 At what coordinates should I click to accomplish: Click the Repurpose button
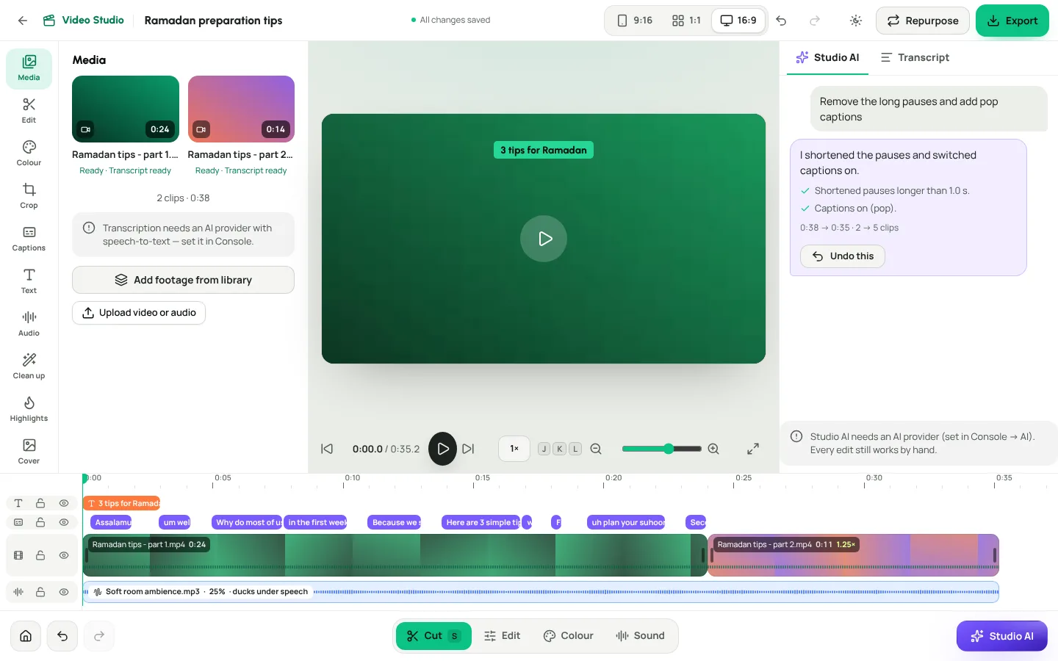pos(923,21)
